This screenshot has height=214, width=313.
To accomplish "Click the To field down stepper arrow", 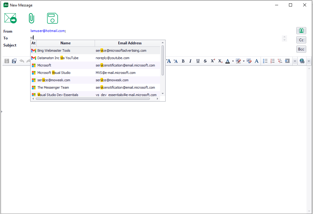I will coord(284,40).
